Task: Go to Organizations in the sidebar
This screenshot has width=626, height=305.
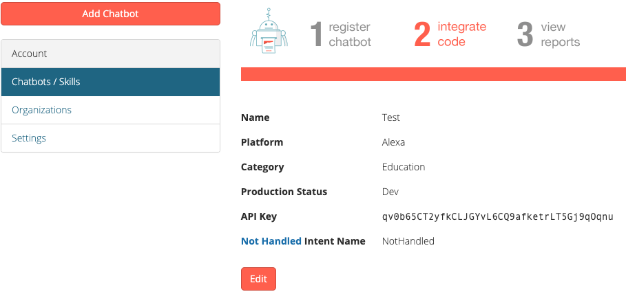Action: [41, 110]
